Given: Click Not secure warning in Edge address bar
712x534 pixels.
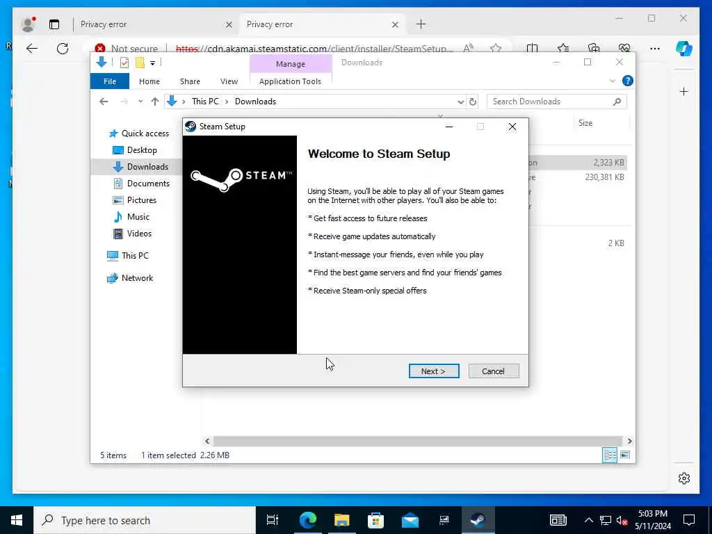Looking at the screenshot, I should 127,49.
